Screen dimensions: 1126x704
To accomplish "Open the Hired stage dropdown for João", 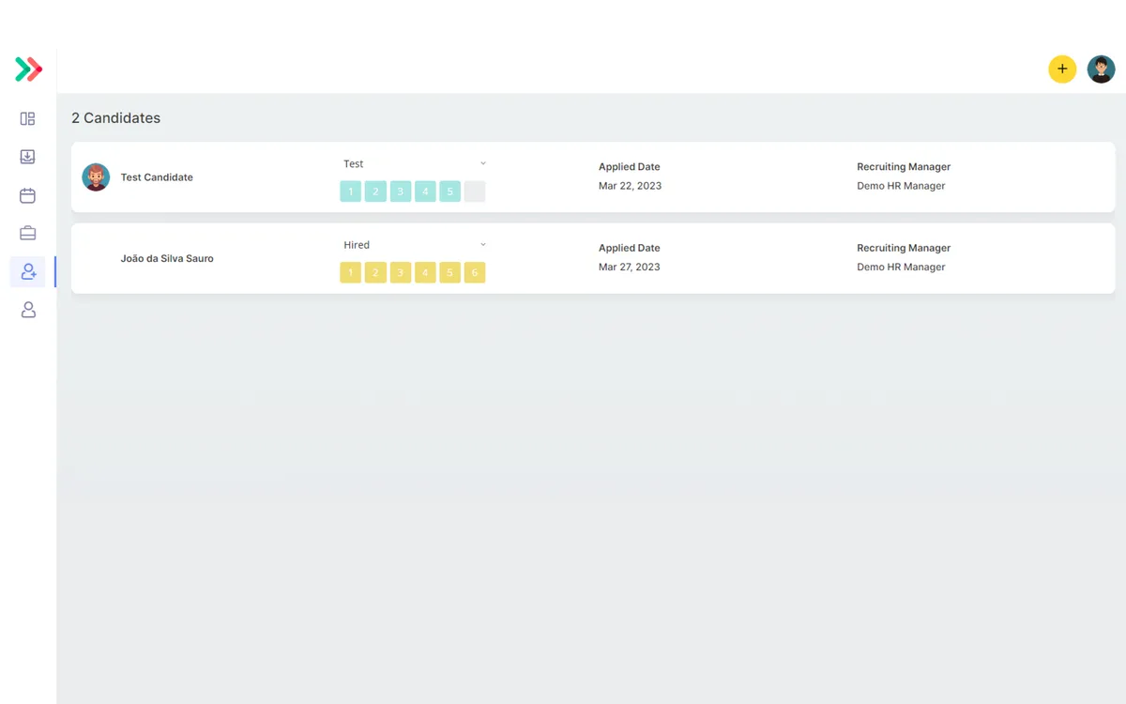I will tap(415, 245).
